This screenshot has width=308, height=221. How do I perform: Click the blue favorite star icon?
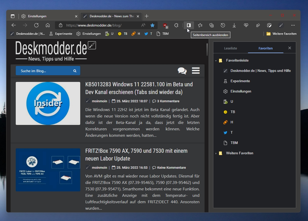click(x=152, y=25)
